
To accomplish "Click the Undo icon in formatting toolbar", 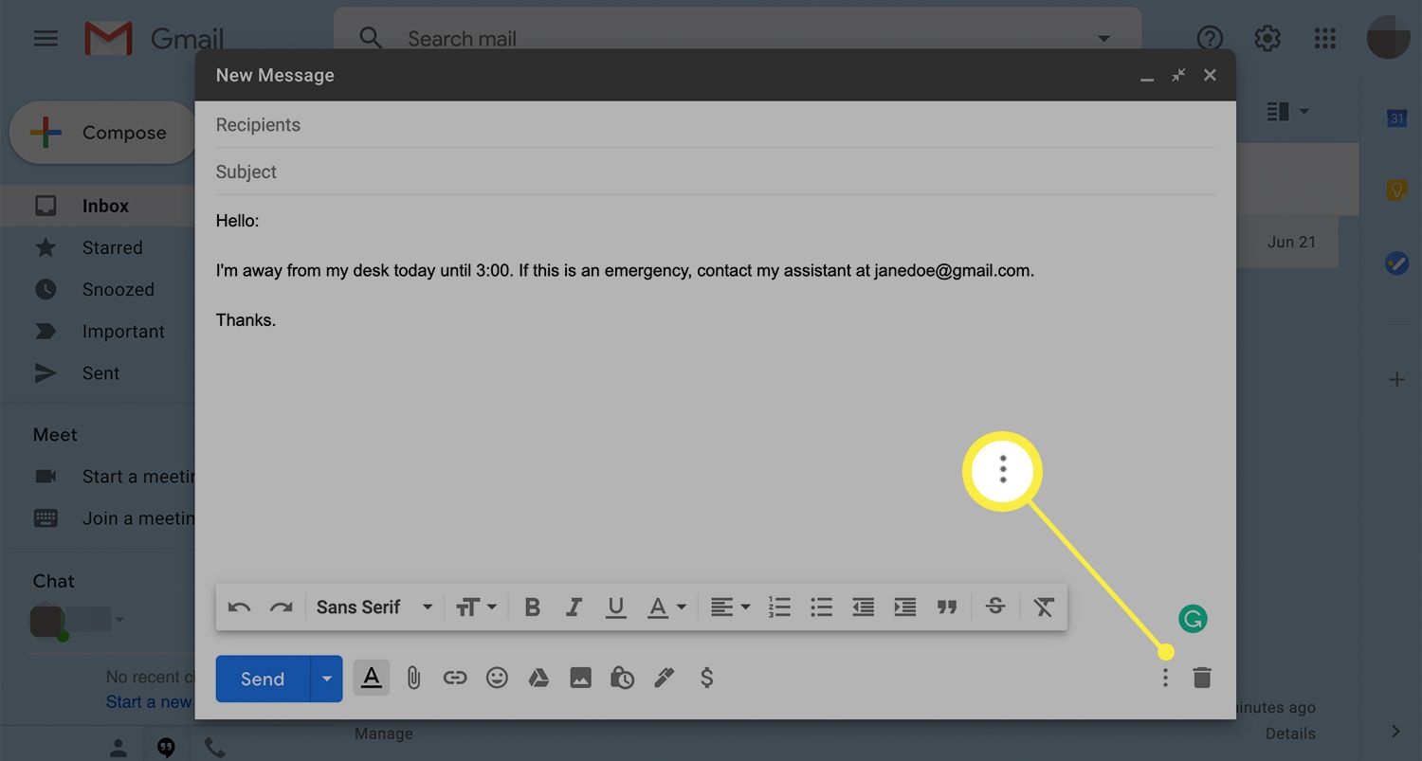I will [x=239, y=607].
